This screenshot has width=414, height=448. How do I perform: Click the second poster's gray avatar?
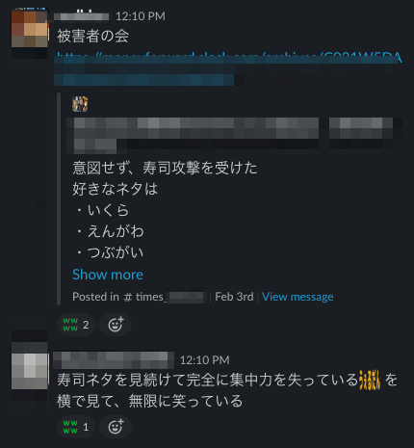[x=30, y=371]
